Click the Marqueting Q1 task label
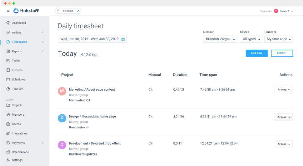 tap(79, 100)
